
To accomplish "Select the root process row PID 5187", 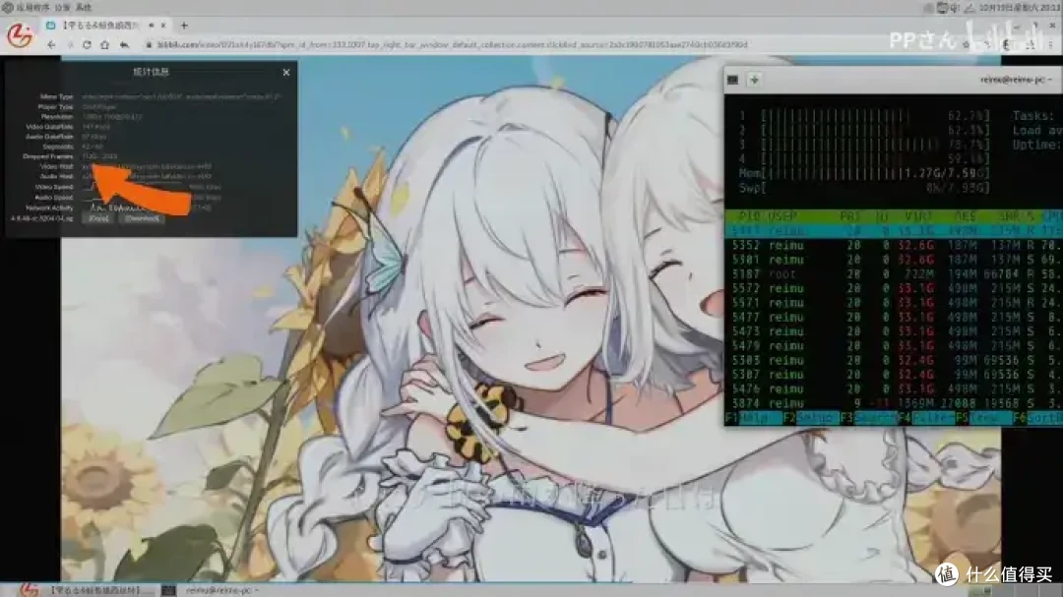I will (894, 273).
